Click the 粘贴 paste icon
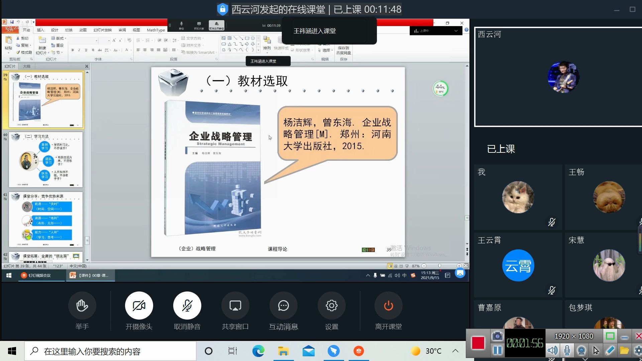 [8, 40]
